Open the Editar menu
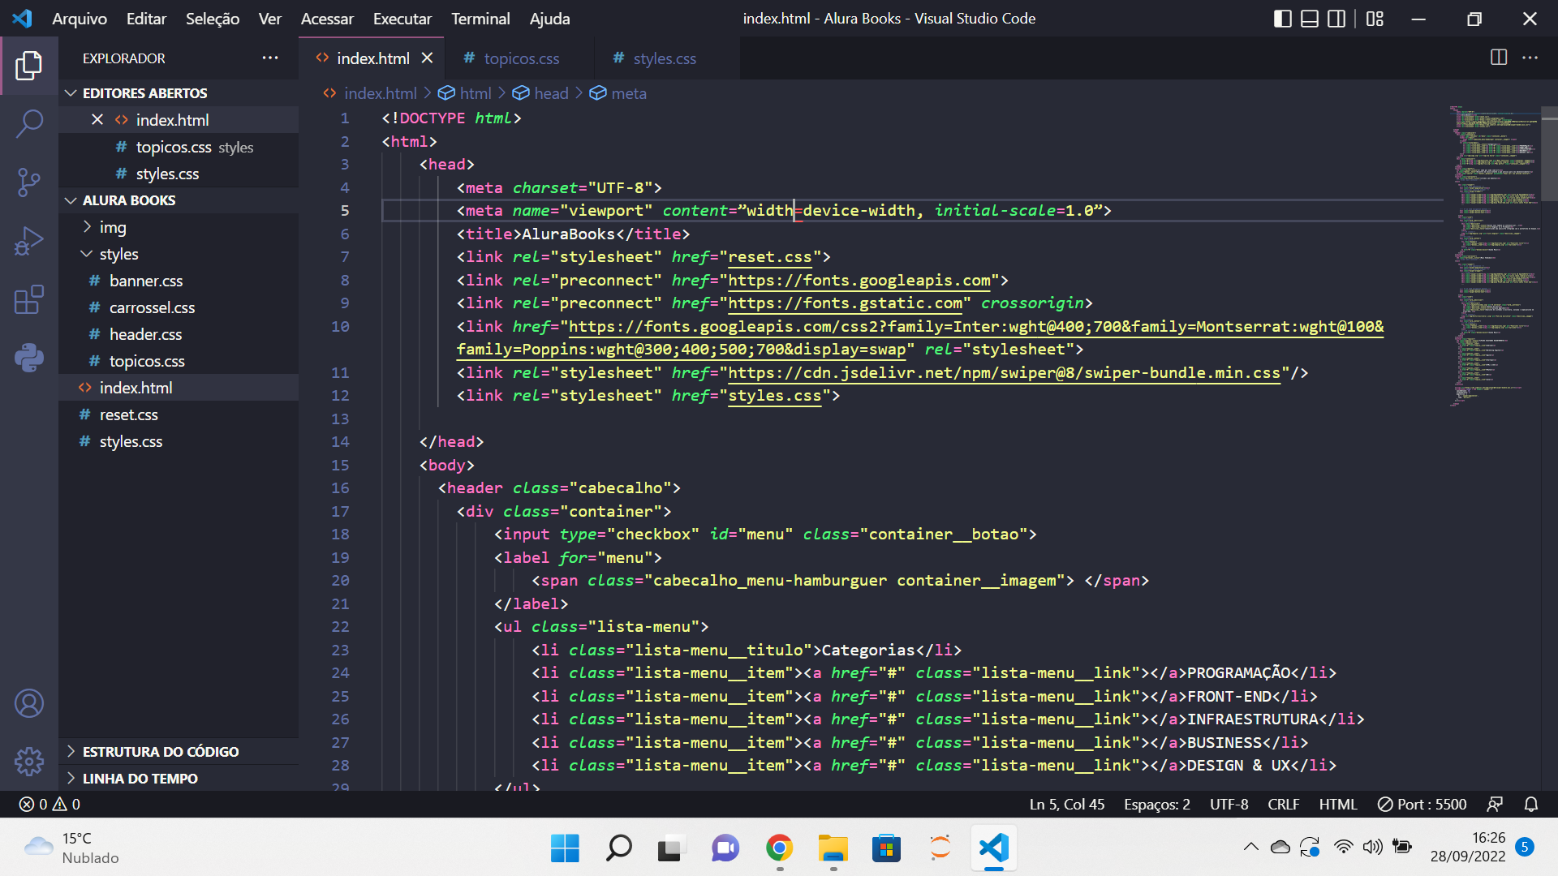 (146, 19)
